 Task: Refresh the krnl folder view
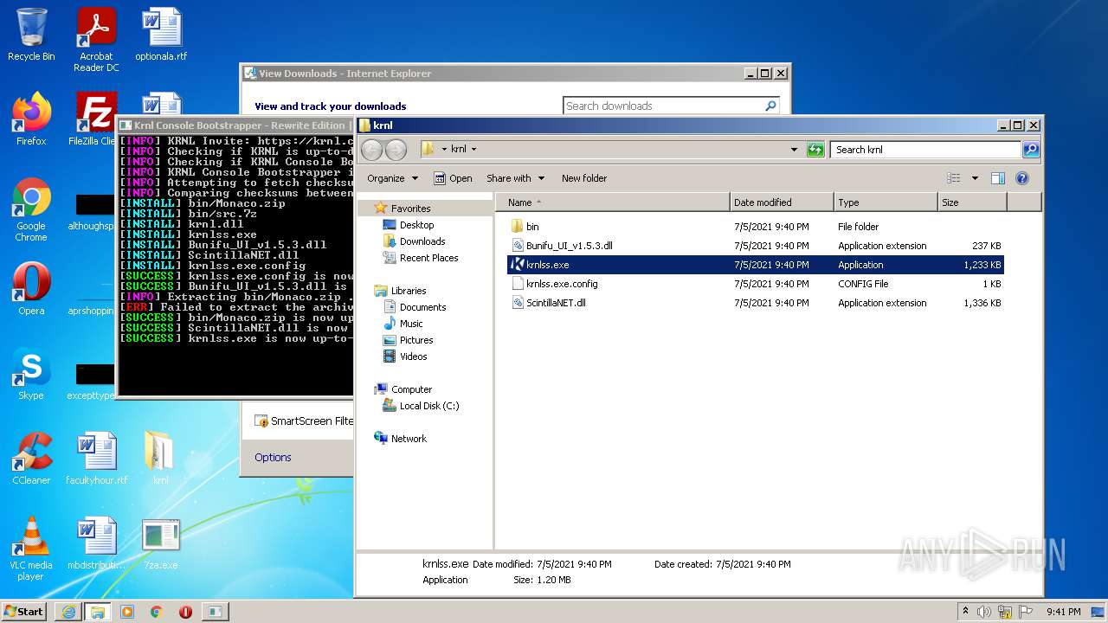click(x=815, y=150)
